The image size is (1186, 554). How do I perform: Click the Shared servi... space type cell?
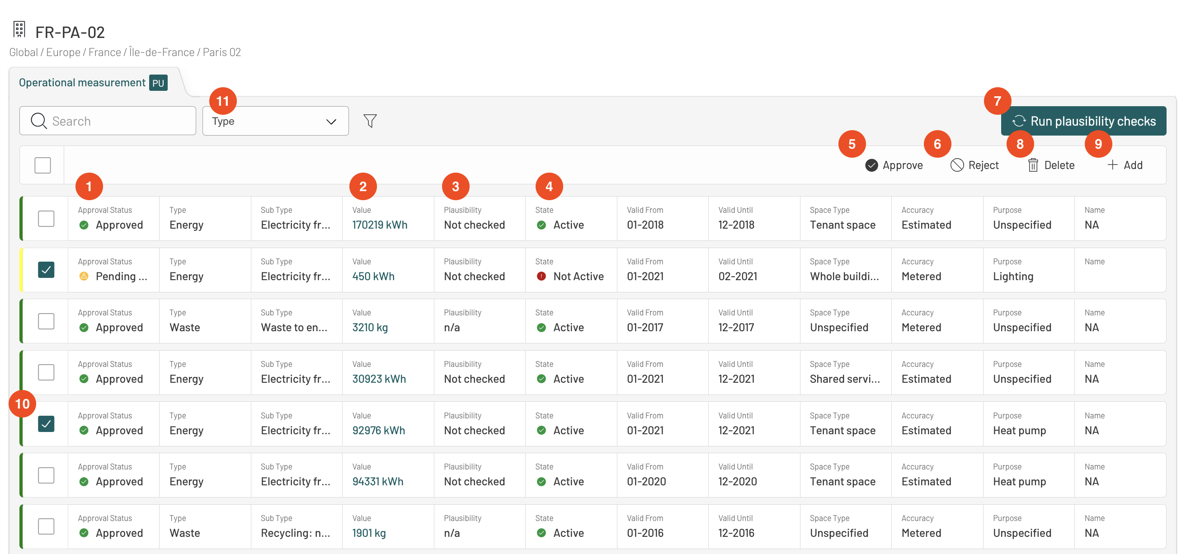(845, 372)
